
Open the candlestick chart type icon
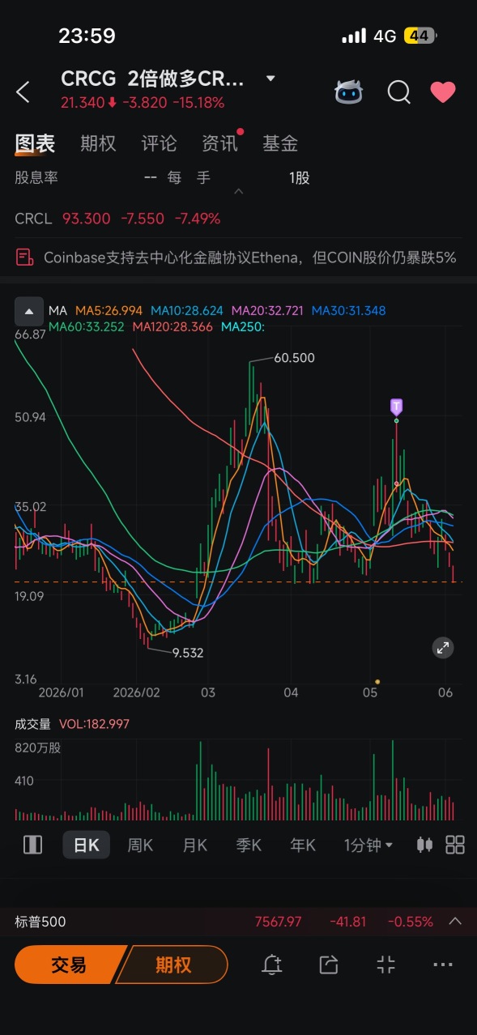(x=424, y=845)
